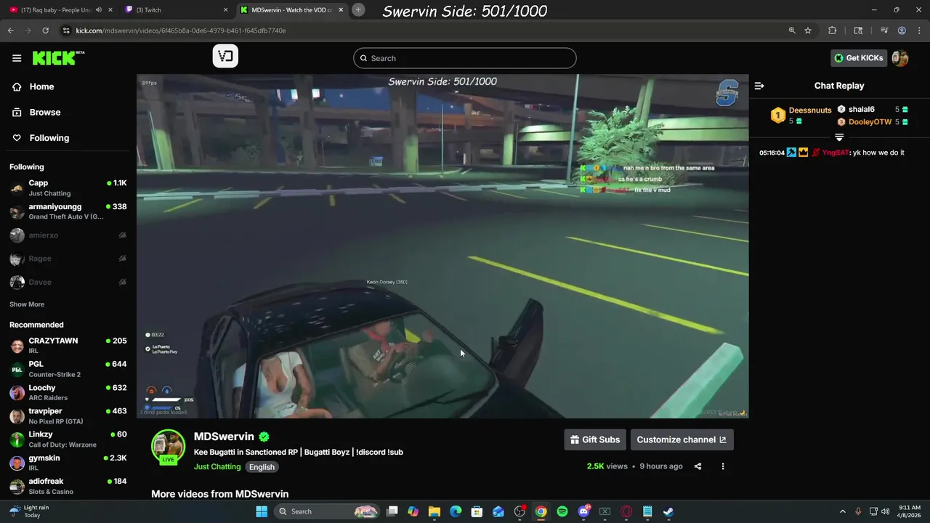Go back in browser history

click(x=10, y=31)
